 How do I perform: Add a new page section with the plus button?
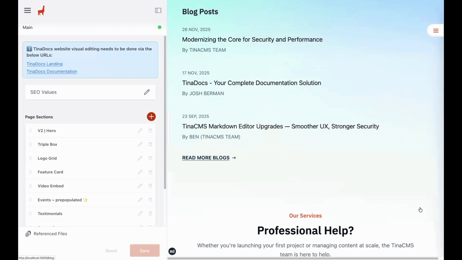151,116
